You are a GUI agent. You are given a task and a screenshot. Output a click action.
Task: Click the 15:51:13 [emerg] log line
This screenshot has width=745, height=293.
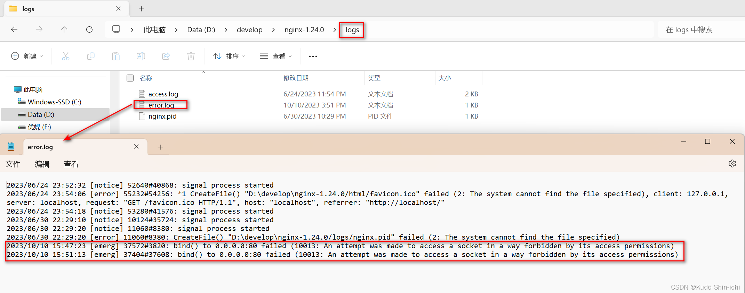(x=342, y=255)
